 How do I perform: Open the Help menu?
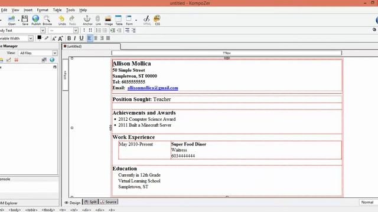83,10
